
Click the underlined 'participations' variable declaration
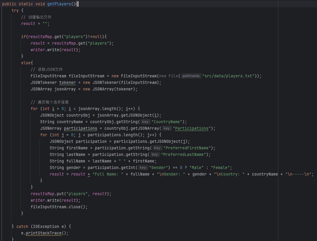[81, 128]
